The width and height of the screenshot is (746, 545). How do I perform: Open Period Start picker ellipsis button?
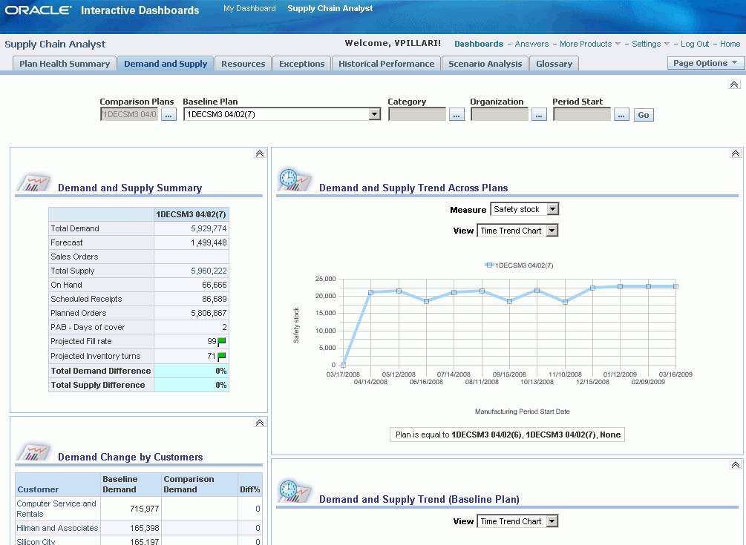tap(621, 114)
